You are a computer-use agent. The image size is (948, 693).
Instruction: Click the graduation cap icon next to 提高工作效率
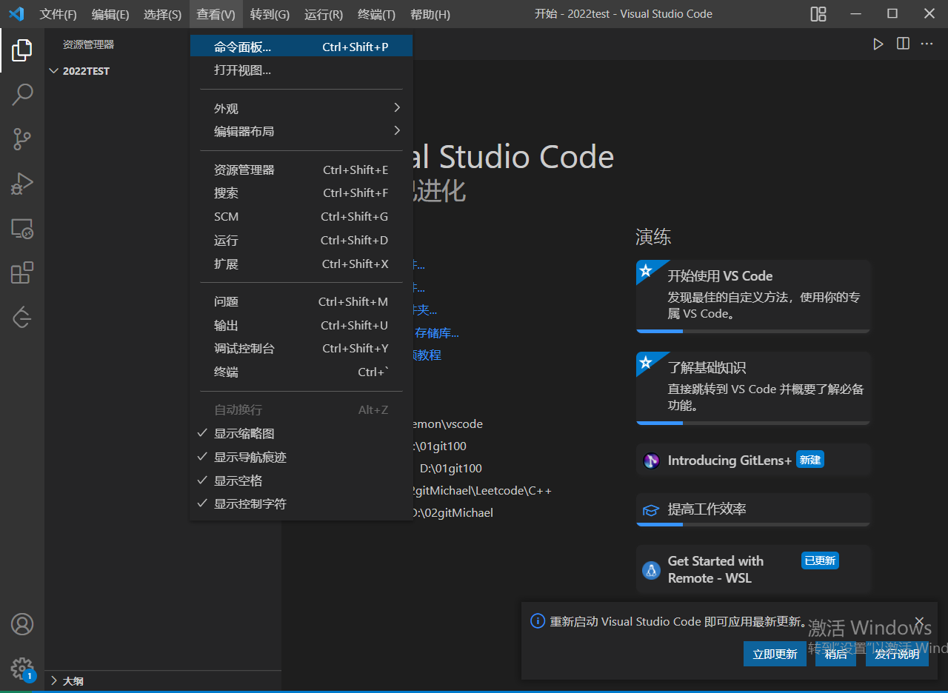click(x=651, y=510)
